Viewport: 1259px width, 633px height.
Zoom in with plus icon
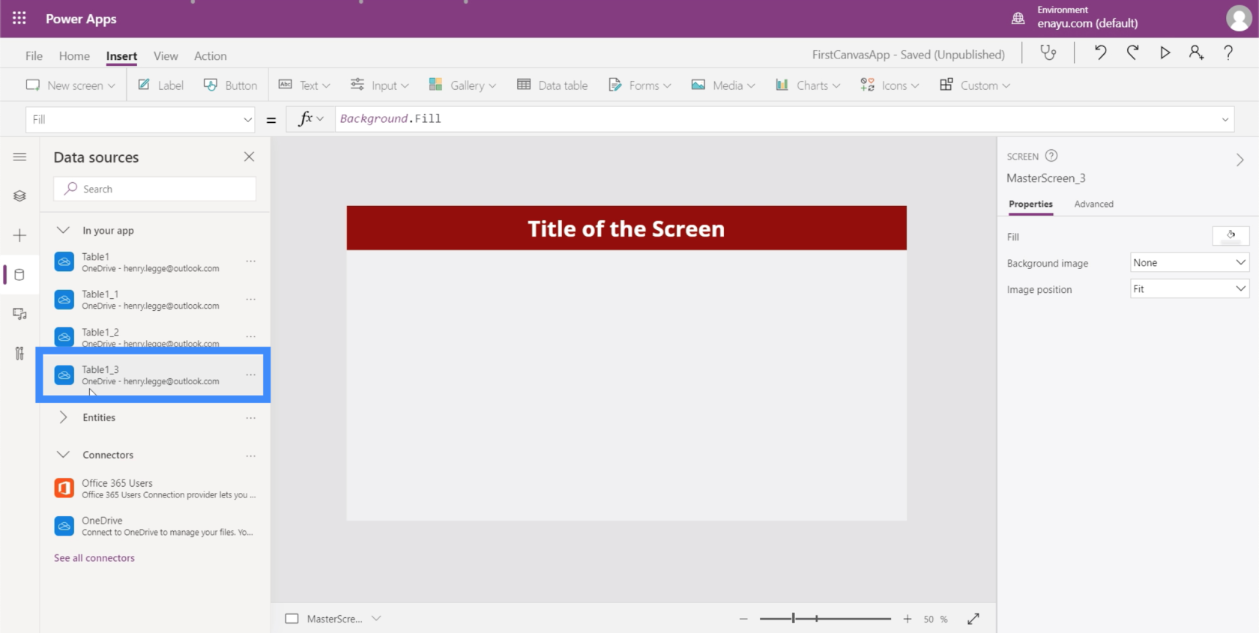pyautogui.click(x=908, y=619)
